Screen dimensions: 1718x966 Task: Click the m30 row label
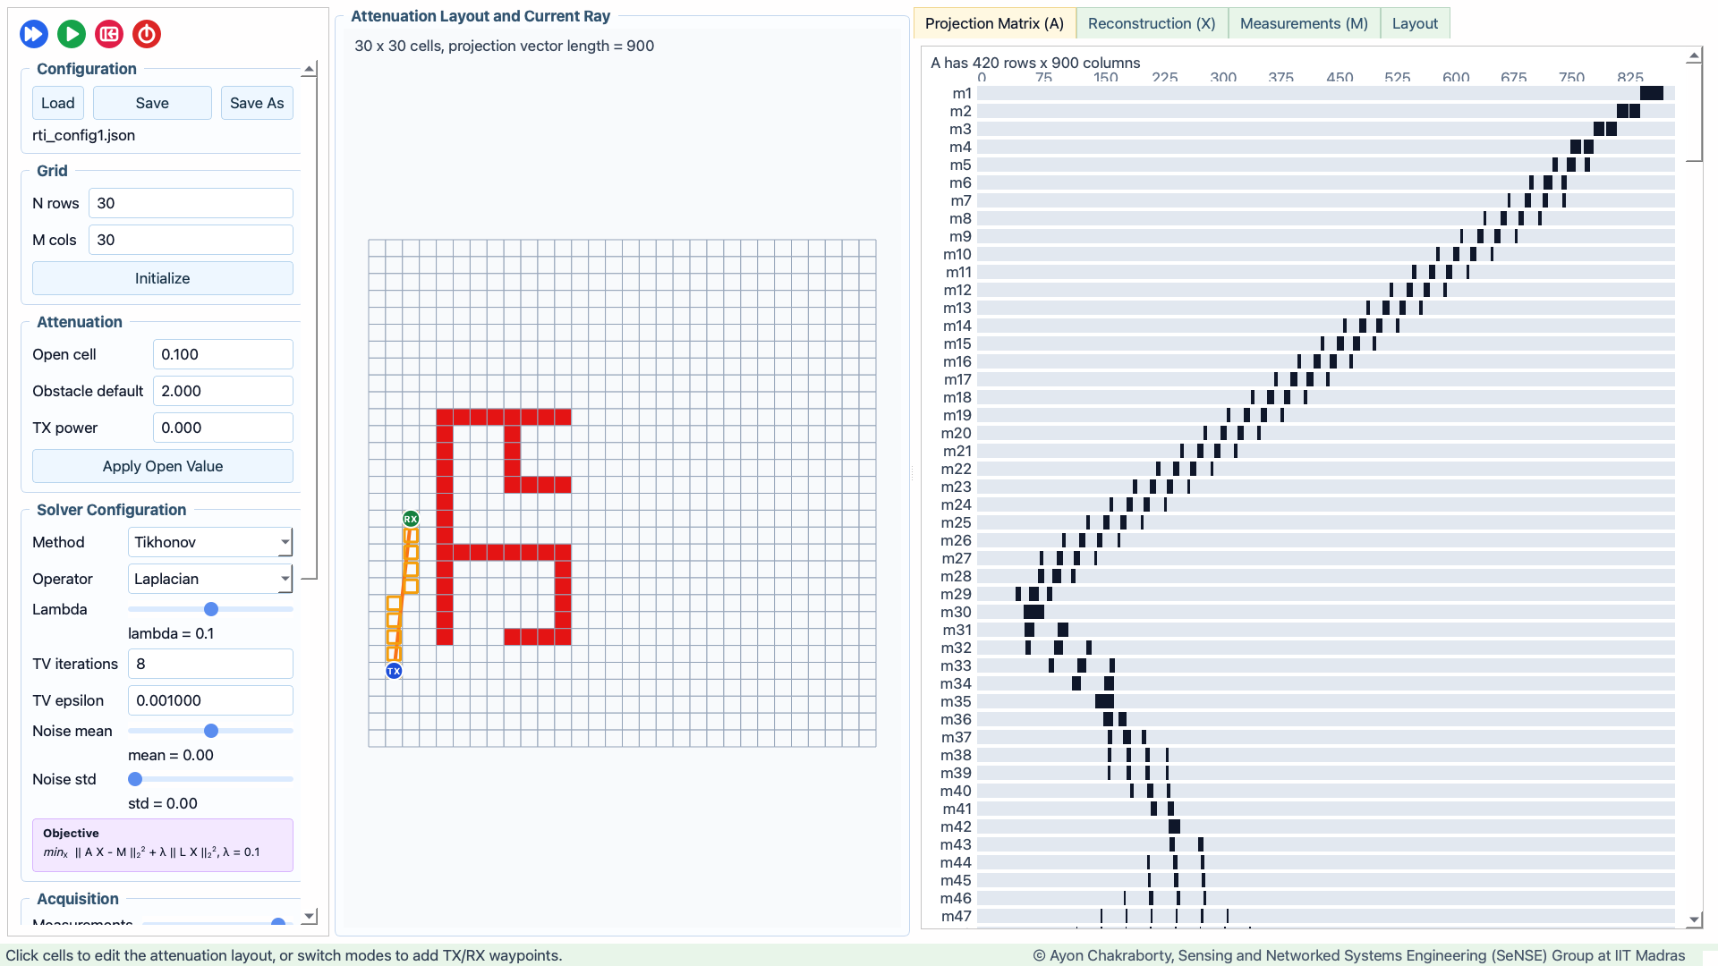pos(956,612)
